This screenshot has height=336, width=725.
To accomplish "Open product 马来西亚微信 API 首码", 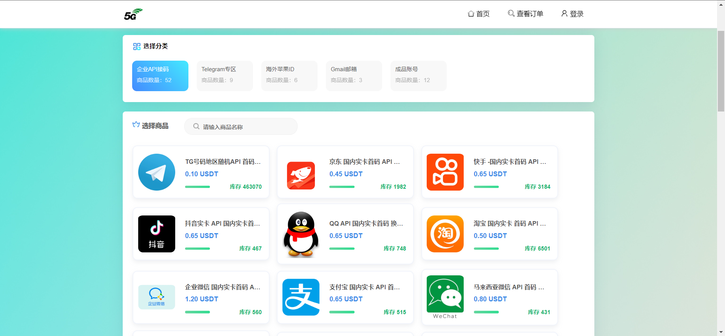I will (x=509, y=287).
